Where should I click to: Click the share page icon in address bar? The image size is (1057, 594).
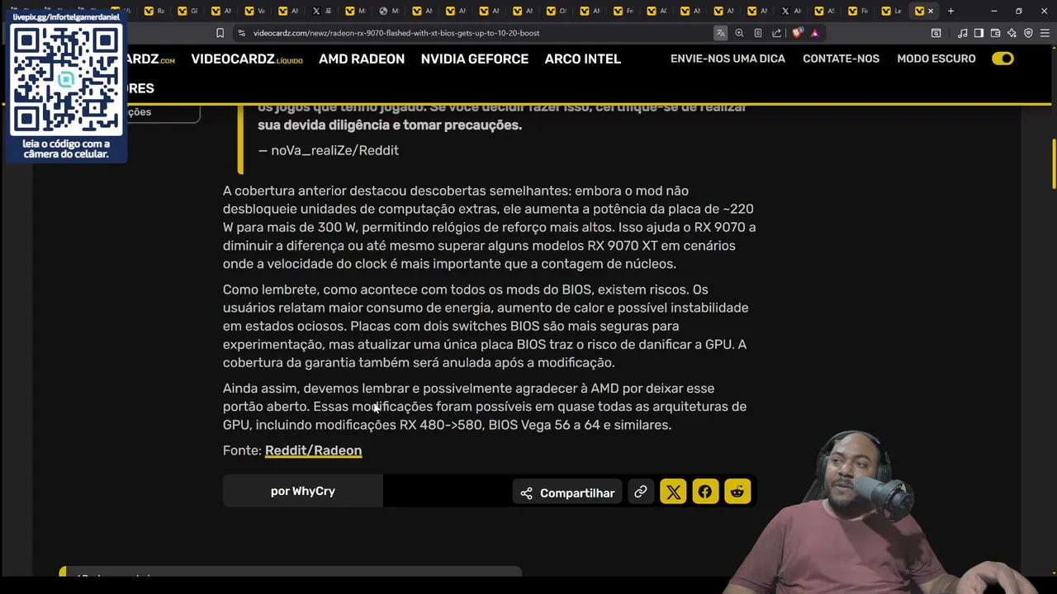click(x=776, y=33)
